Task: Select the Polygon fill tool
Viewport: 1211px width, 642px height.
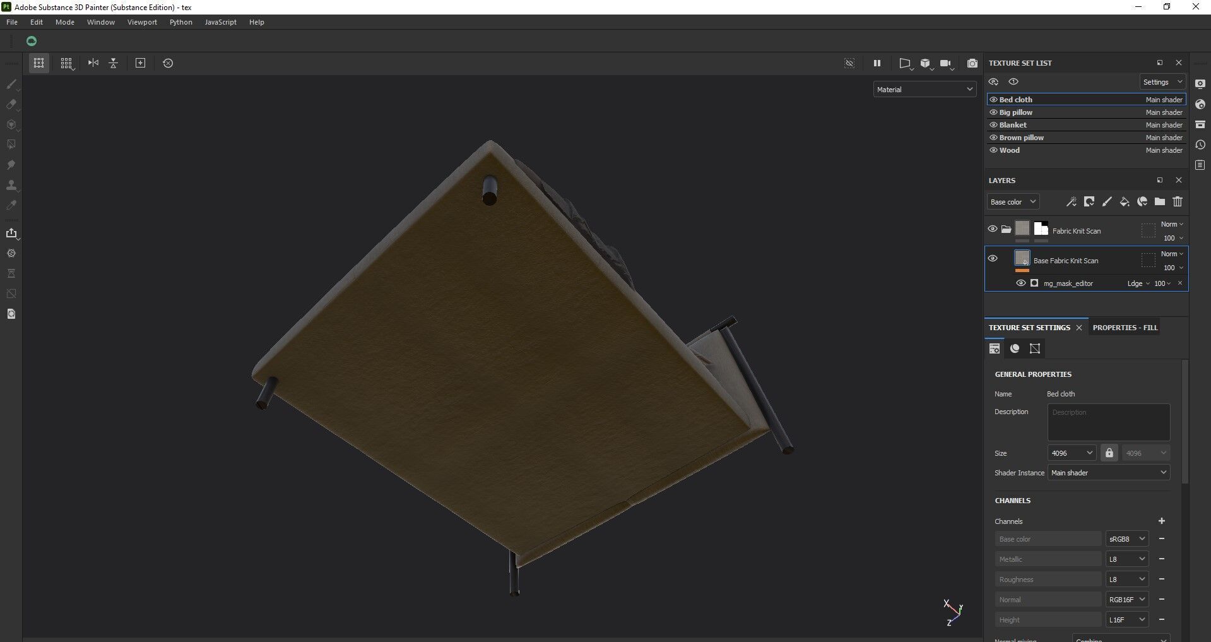Action: coord(11,145)
